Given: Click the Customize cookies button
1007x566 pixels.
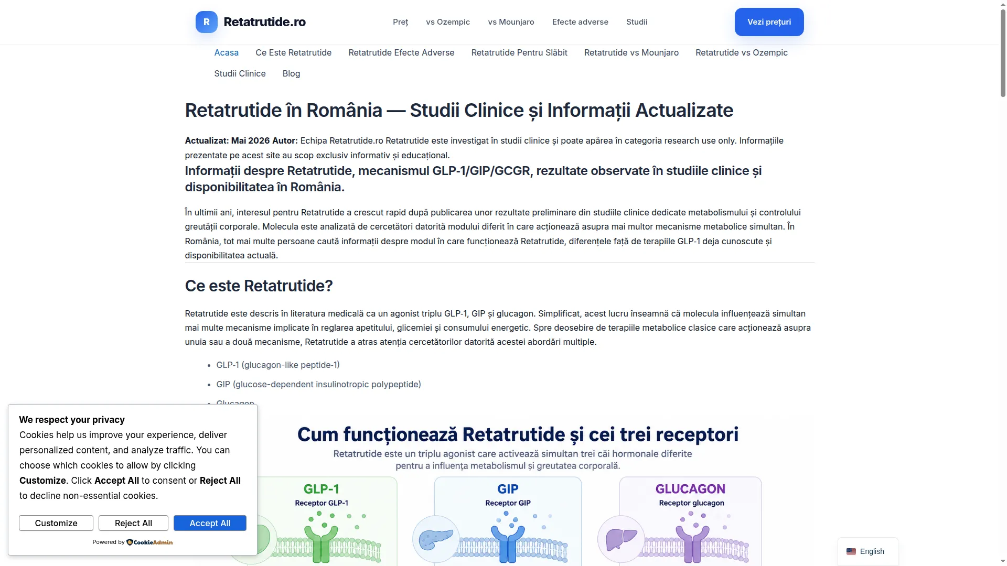Looking at the screenshot, I should point(56,523).
